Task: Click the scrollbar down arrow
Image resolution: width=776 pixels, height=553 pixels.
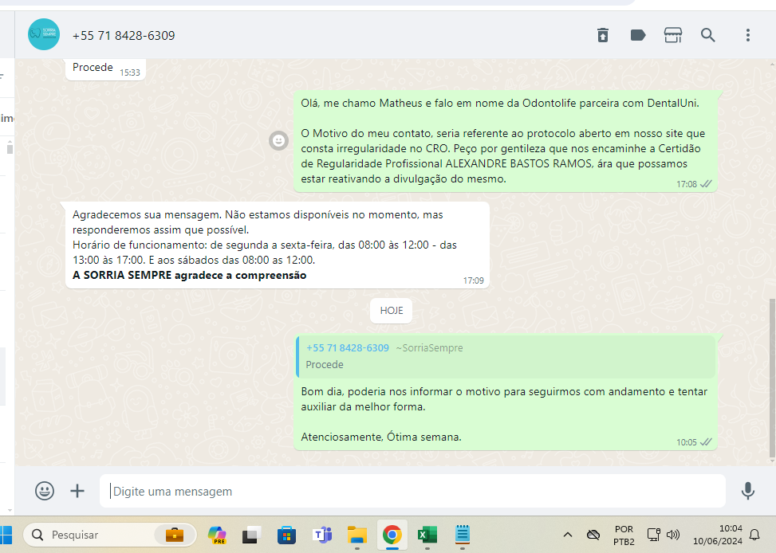Action: tap(773, 461)
